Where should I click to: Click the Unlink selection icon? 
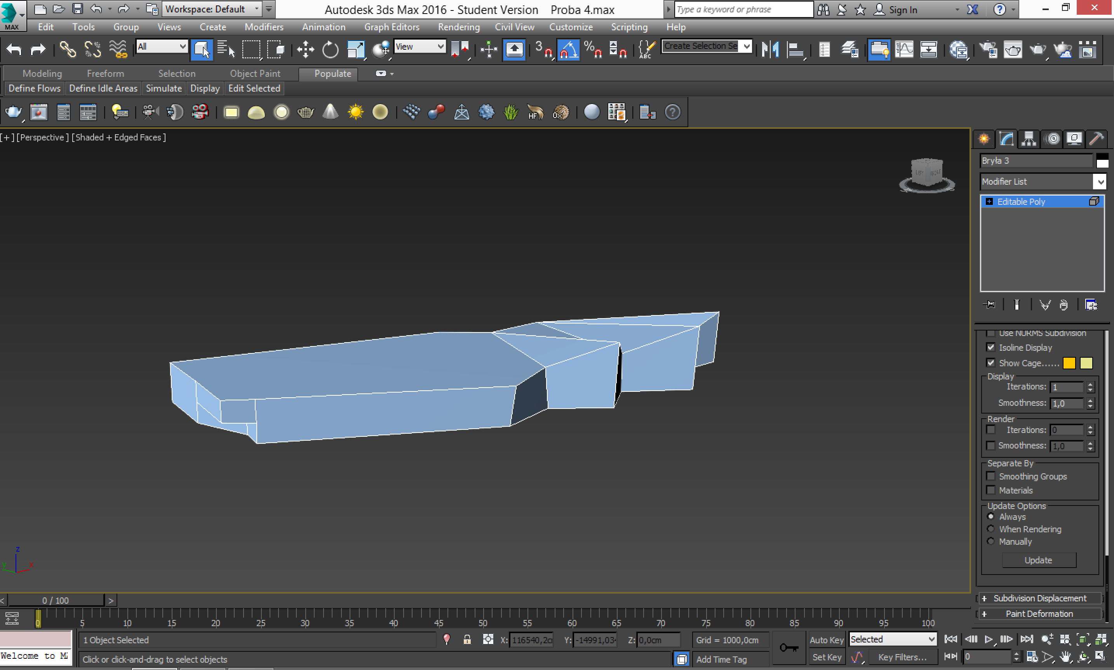point(93,49)
